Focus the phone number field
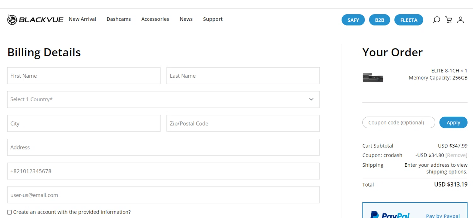Screen dimensions: 473x218 [163, 171]
